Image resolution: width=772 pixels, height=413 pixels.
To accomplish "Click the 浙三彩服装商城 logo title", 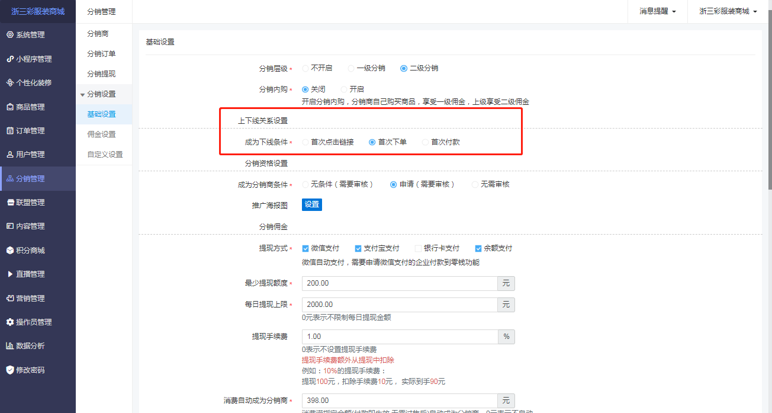I will tap(38, 11).
